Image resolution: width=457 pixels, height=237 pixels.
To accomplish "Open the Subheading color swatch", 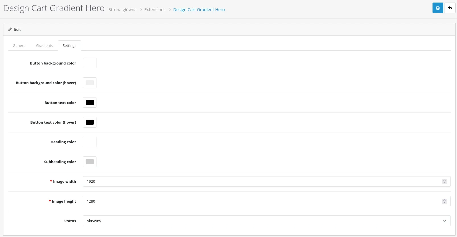I will tap(90, 162).
